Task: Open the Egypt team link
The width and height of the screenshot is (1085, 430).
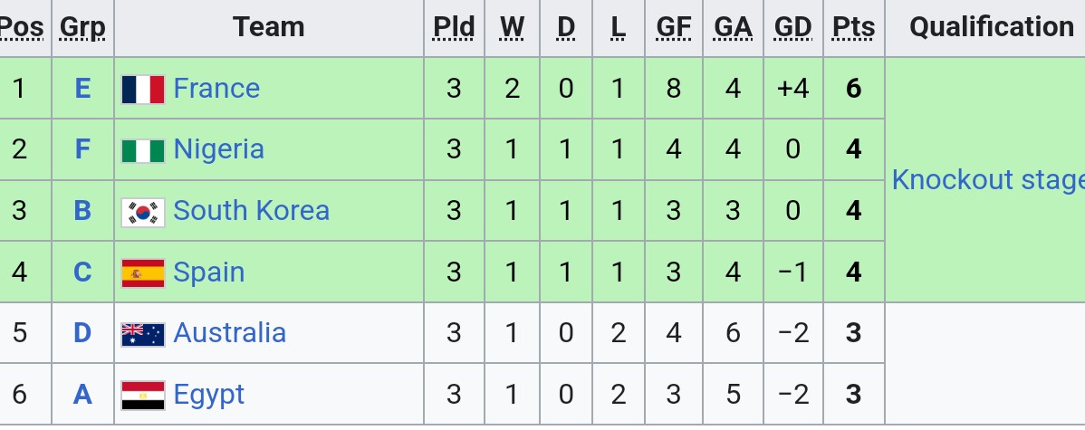Action: coord(208,395)
